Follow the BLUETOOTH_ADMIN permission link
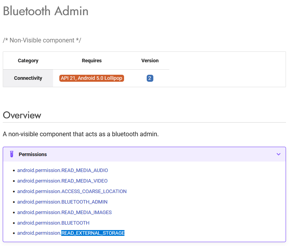Screen dimensions: 293x246 62,202
